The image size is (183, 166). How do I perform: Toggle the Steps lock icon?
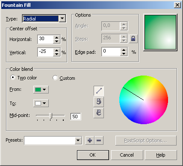pyautogui.click(x=133, y=38)
